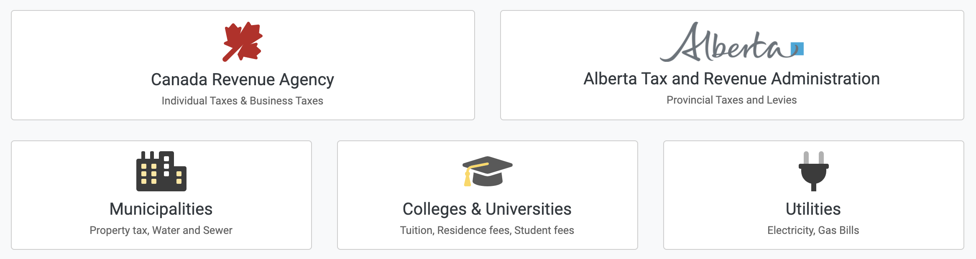Click the red maple leaf icon
Viewport: 976px width, 259px height.
tap(243, 42)
